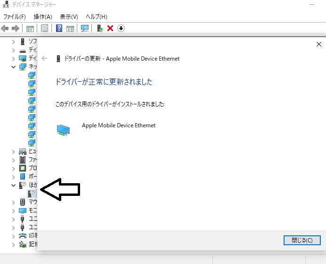This screenshot has height=264, width=326.
Task: Open the ヘルプ(H) menu
Action: click(x=96, y=17)
